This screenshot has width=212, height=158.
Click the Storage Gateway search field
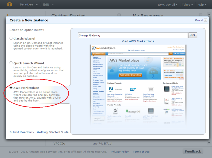(x=133, y=35)
